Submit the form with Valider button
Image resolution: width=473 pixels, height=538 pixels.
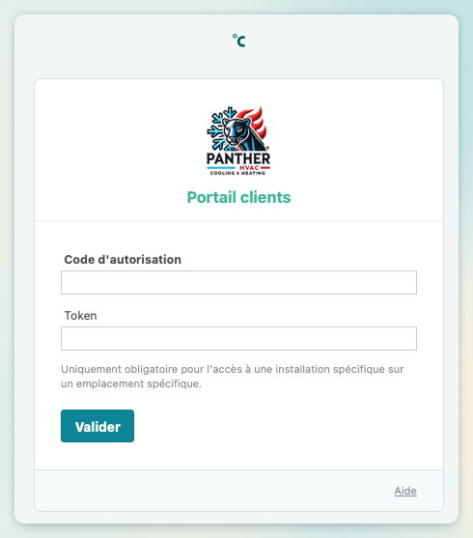[x=97, y=426]
